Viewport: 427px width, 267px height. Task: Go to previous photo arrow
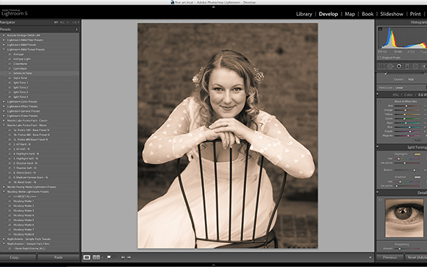click(x=123, y=257)
